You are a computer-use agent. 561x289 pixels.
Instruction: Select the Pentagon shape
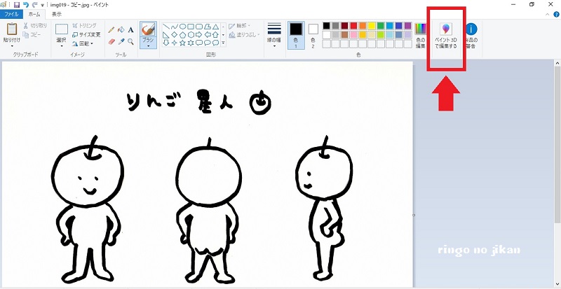pos(182,35)
